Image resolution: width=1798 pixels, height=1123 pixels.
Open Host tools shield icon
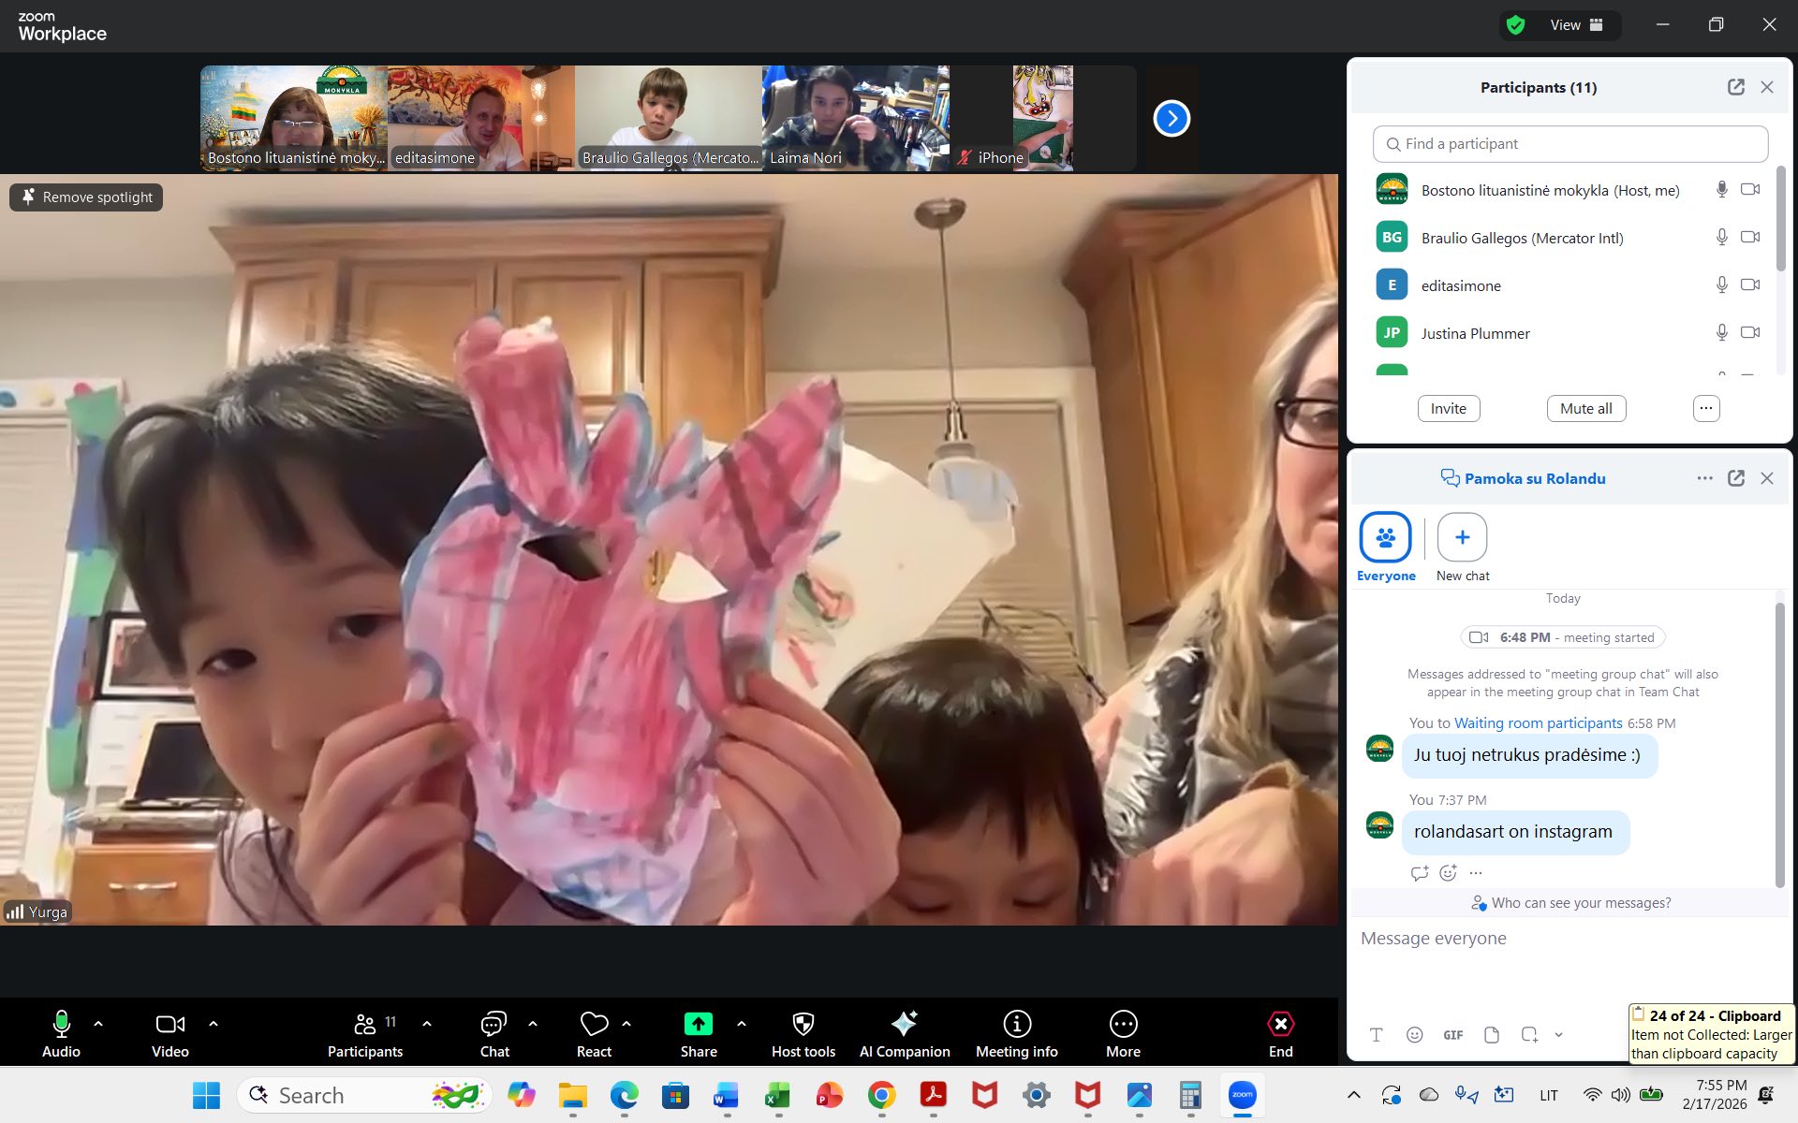tap(803, 1025)
